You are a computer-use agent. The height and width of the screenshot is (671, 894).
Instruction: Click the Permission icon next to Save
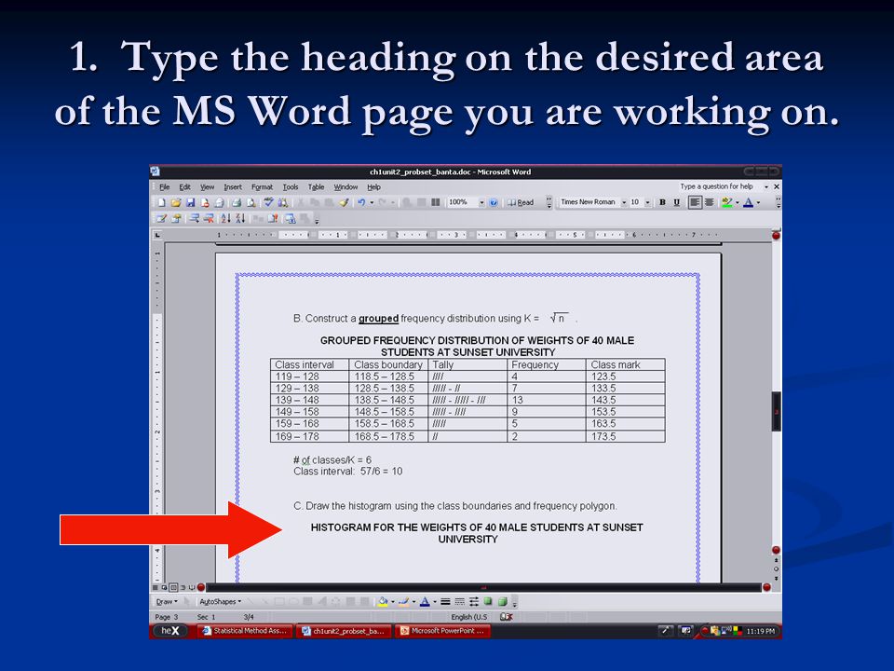(x=205, y=202)
